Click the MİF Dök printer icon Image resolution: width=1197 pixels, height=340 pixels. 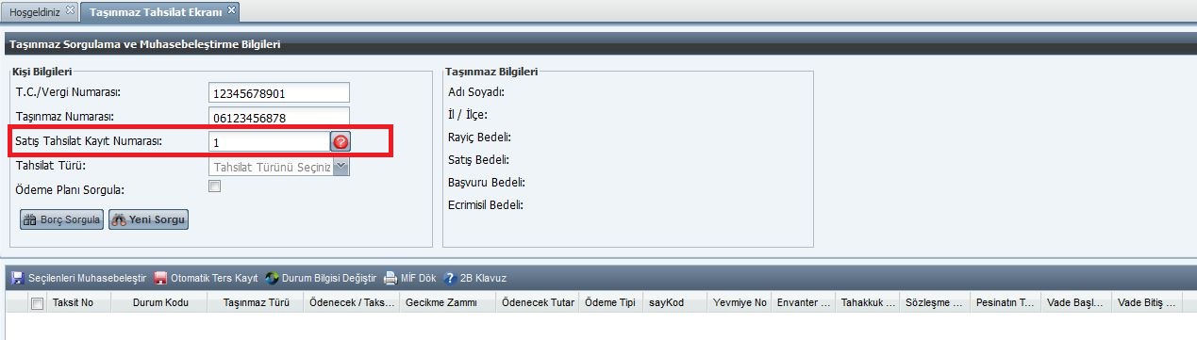pos(390,279)
